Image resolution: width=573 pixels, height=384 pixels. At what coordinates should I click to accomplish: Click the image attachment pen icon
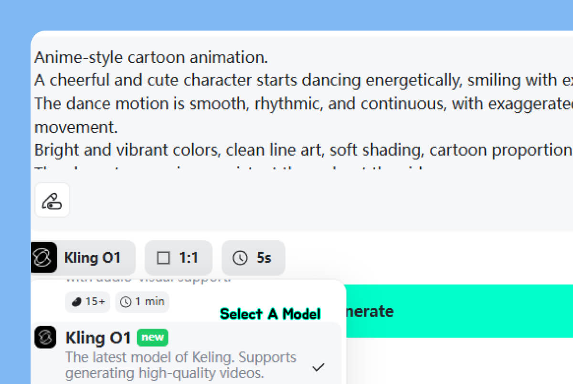click(52, 200)
